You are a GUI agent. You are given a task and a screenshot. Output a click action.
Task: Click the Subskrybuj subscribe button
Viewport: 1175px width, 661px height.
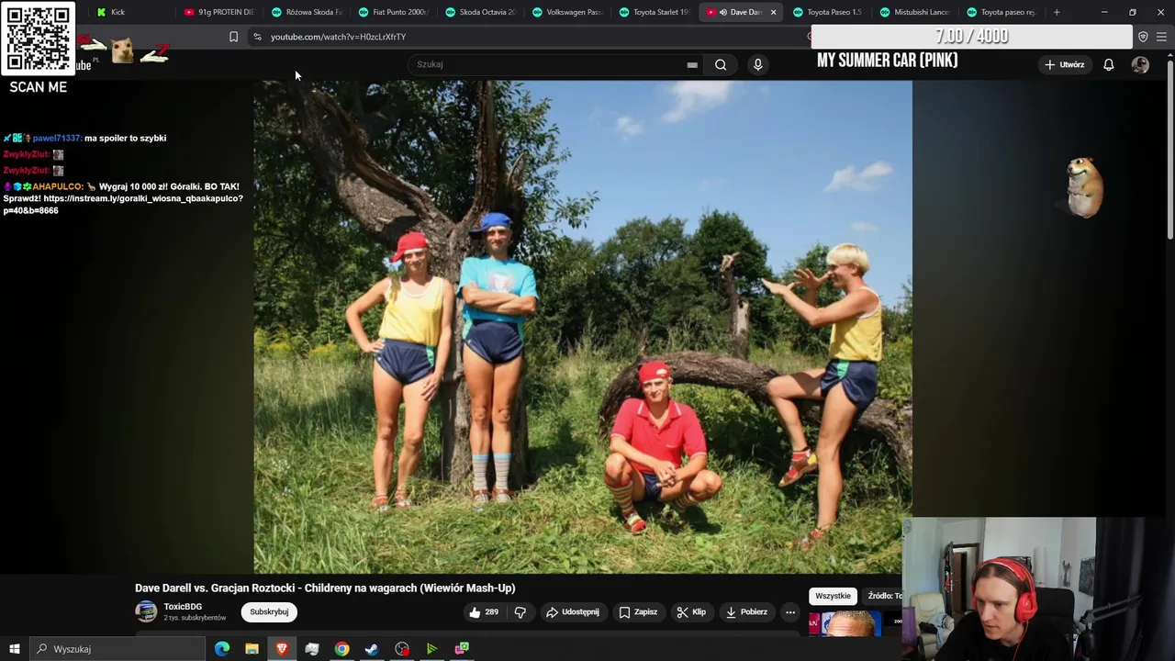[x=269, y=612]
